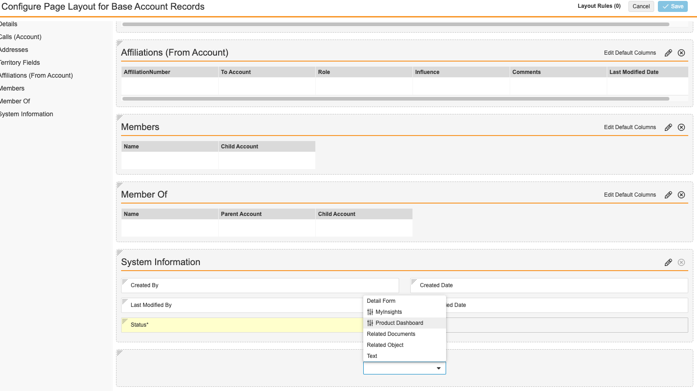This screenshot has width=697, height=391.
Task: Click pencil edit icon for Affiliations section
Action: [668, 53]
